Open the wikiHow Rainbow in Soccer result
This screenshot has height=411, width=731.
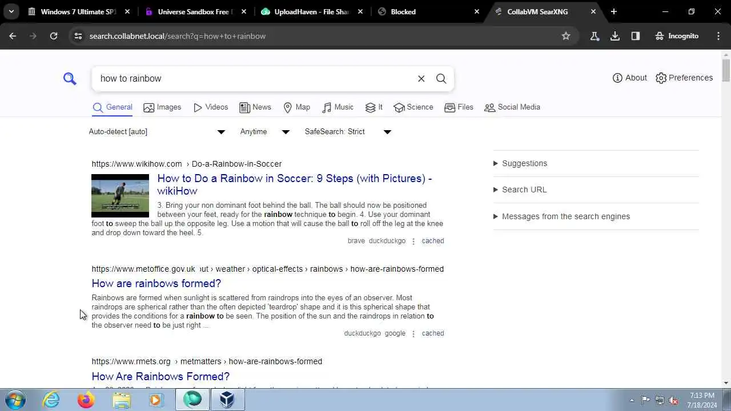(x=294, y=184)
